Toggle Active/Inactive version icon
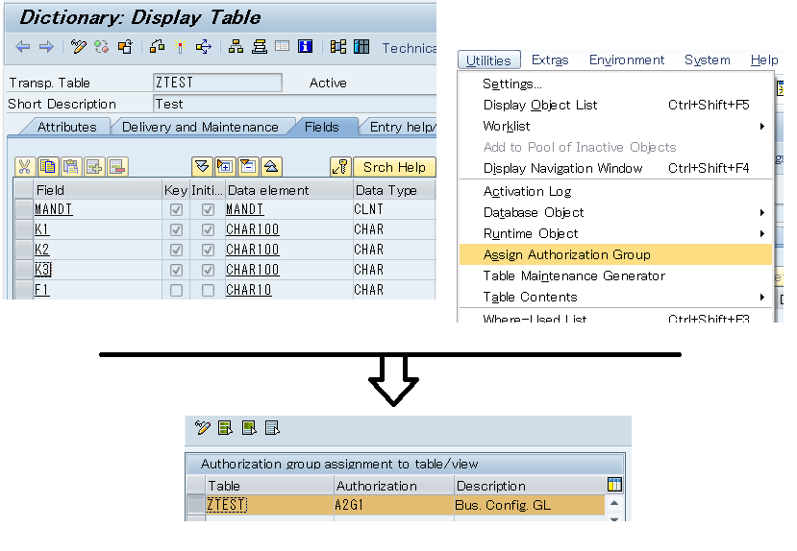This screenshot has width=797, height=551. (102, 47)
